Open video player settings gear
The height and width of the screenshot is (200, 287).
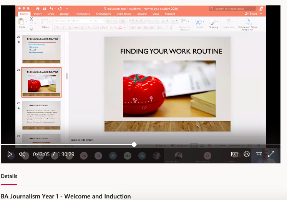point(247,154)
